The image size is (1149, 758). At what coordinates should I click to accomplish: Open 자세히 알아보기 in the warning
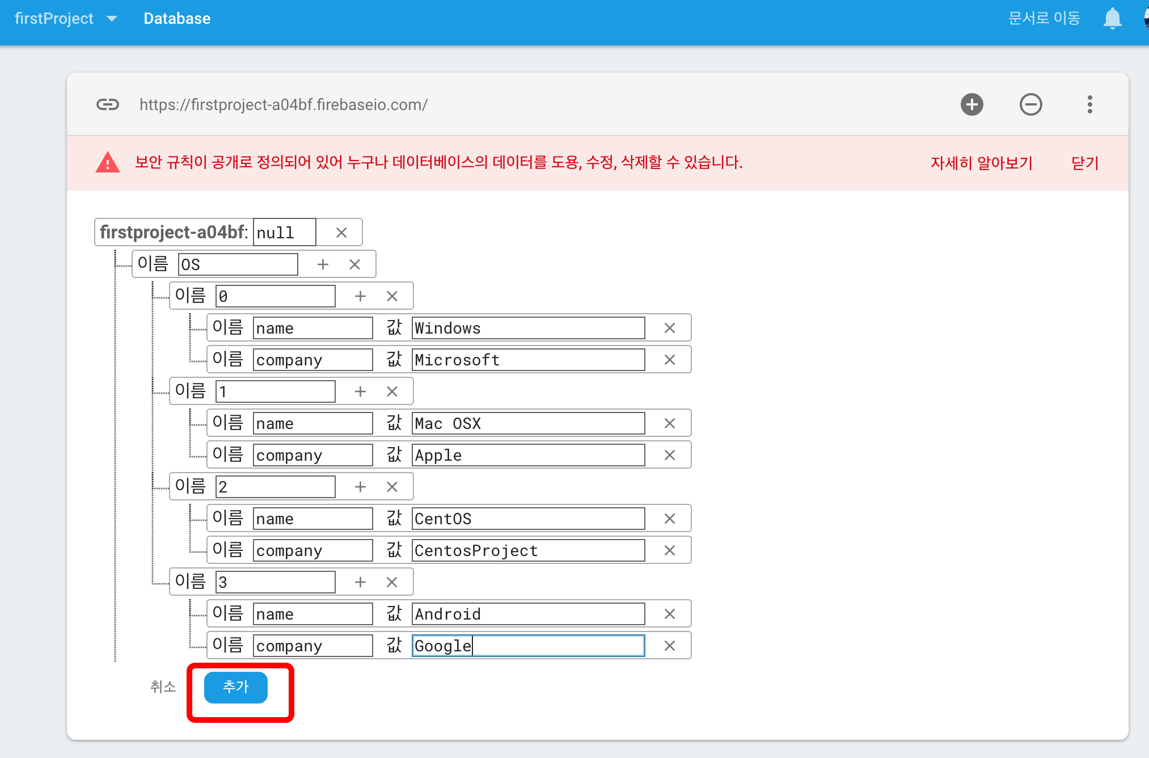tap(981, 163)
